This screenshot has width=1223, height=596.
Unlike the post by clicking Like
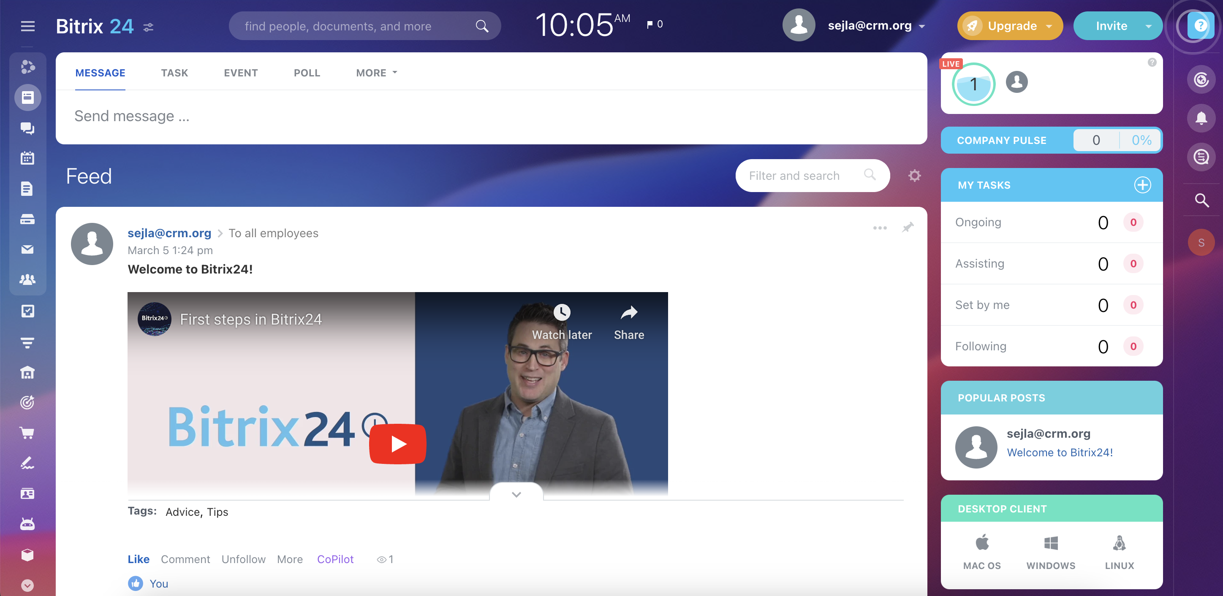[x=138, y=559]
